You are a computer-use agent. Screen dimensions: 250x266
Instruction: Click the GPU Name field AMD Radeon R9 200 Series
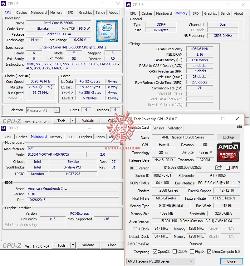click(x=183, y=137)
